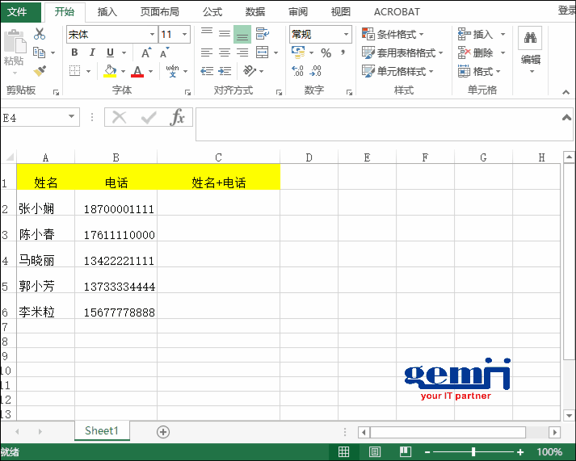Switch to the 插入 ribbon tab
This screenshot has width=576, height=461.
[x=107, y=12]
